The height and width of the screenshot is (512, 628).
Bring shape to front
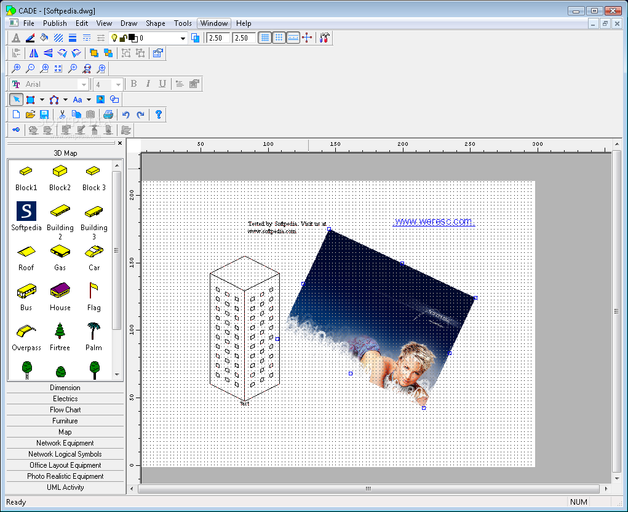tap(94, 54)
